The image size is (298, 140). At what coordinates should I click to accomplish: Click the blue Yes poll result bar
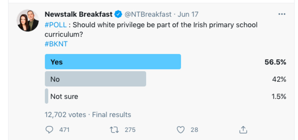coord(113,62)
